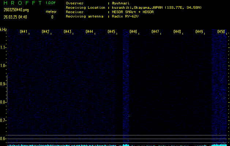Click the Recviving antenna label

(84, 16)
